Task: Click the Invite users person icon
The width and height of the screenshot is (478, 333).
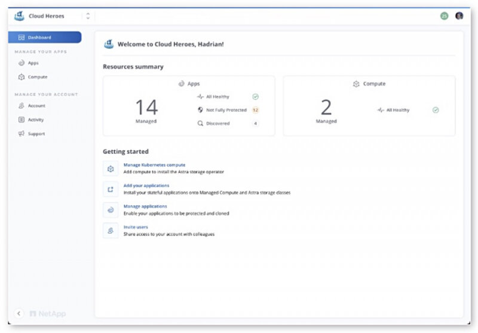Action: pyautogui.click(x=111, y=231)
